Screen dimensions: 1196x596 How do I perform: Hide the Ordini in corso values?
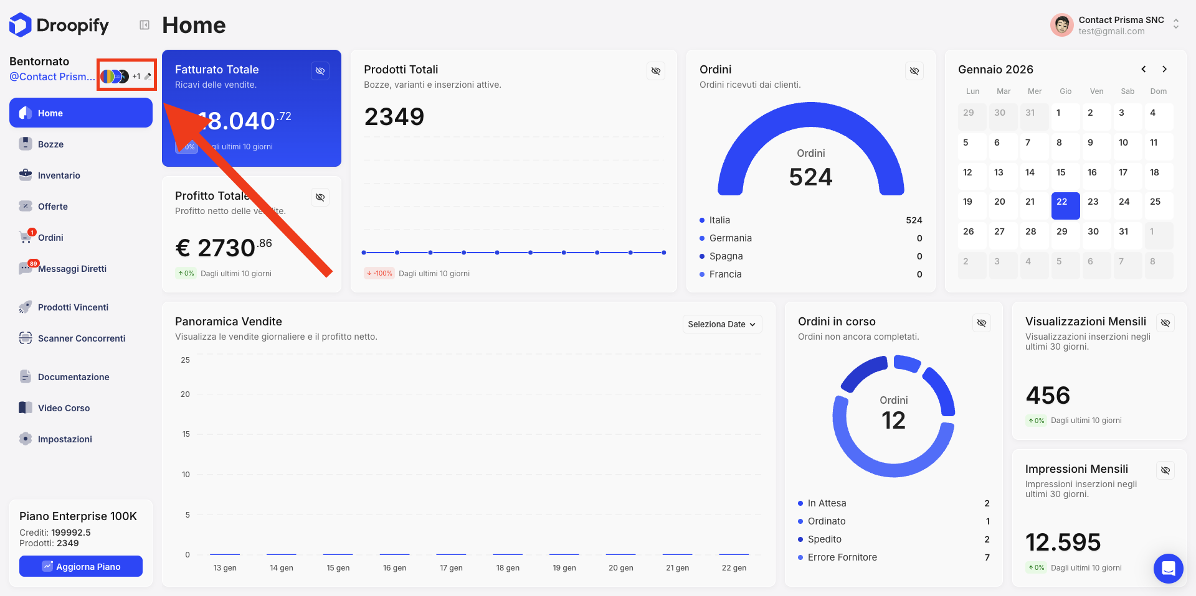click(x=981, y=323)
